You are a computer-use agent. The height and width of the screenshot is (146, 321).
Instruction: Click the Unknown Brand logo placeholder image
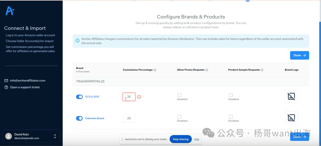pos(291,118)
